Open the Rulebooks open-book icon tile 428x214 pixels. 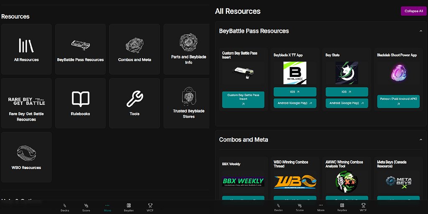tap(80, 99)
